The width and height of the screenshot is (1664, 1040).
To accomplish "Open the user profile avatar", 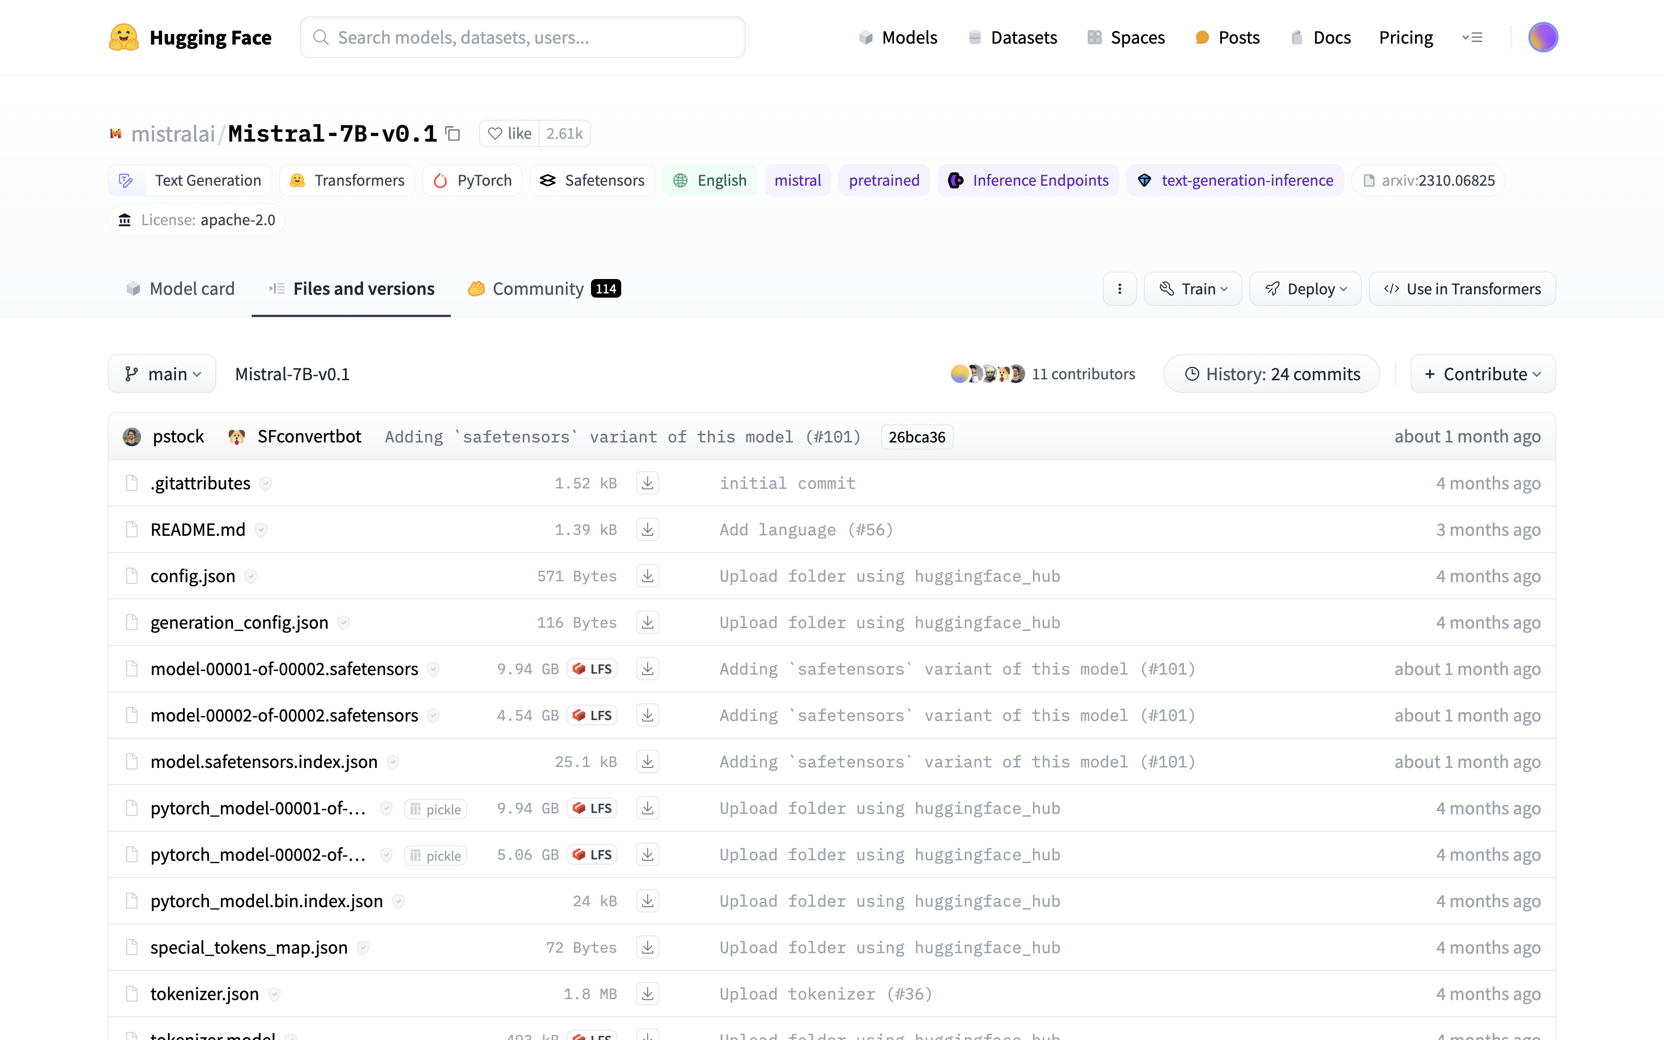I will click(x=1543, y=37).
